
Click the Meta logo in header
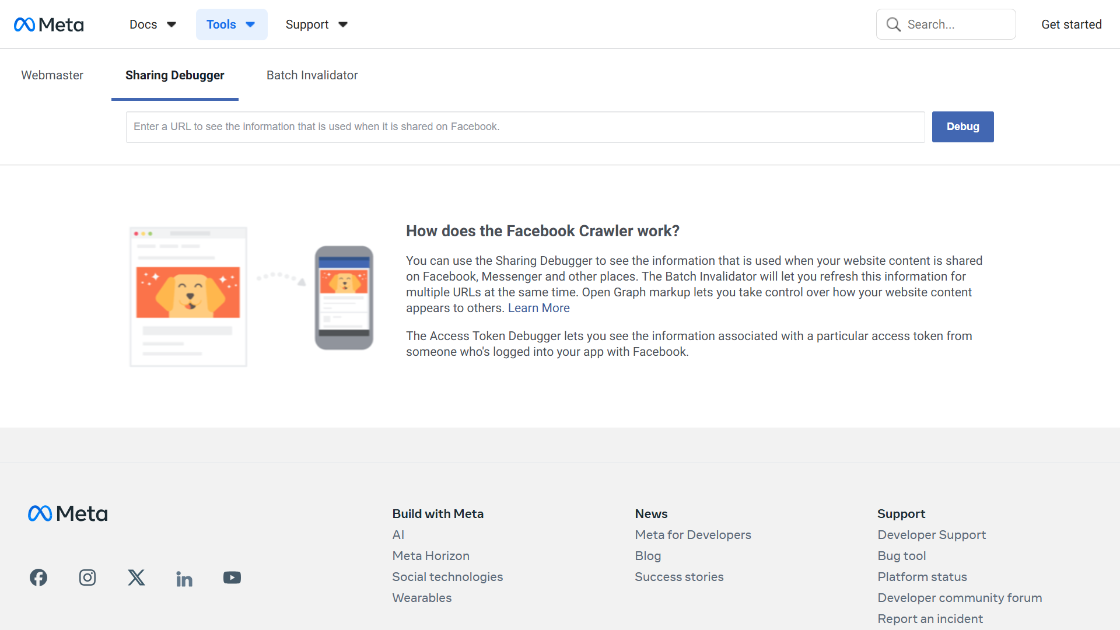pyautogui.click(x=49, y=24)
